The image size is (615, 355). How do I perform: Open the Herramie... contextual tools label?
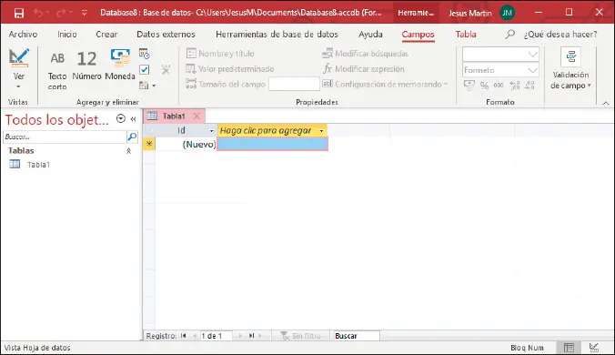point(416,13)
